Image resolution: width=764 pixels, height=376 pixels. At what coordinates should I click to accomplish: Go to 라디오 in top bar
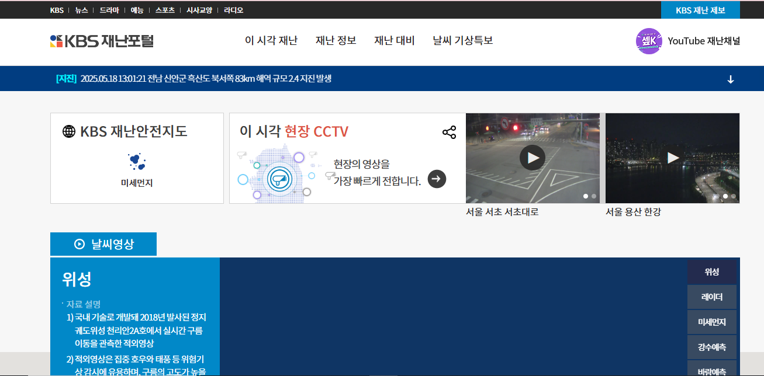(234, 10)
